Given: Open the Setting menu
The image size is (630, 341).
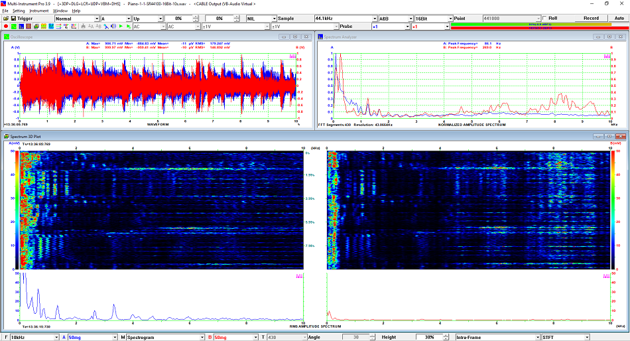Looking at the screenshot, I should coord(19,11).
